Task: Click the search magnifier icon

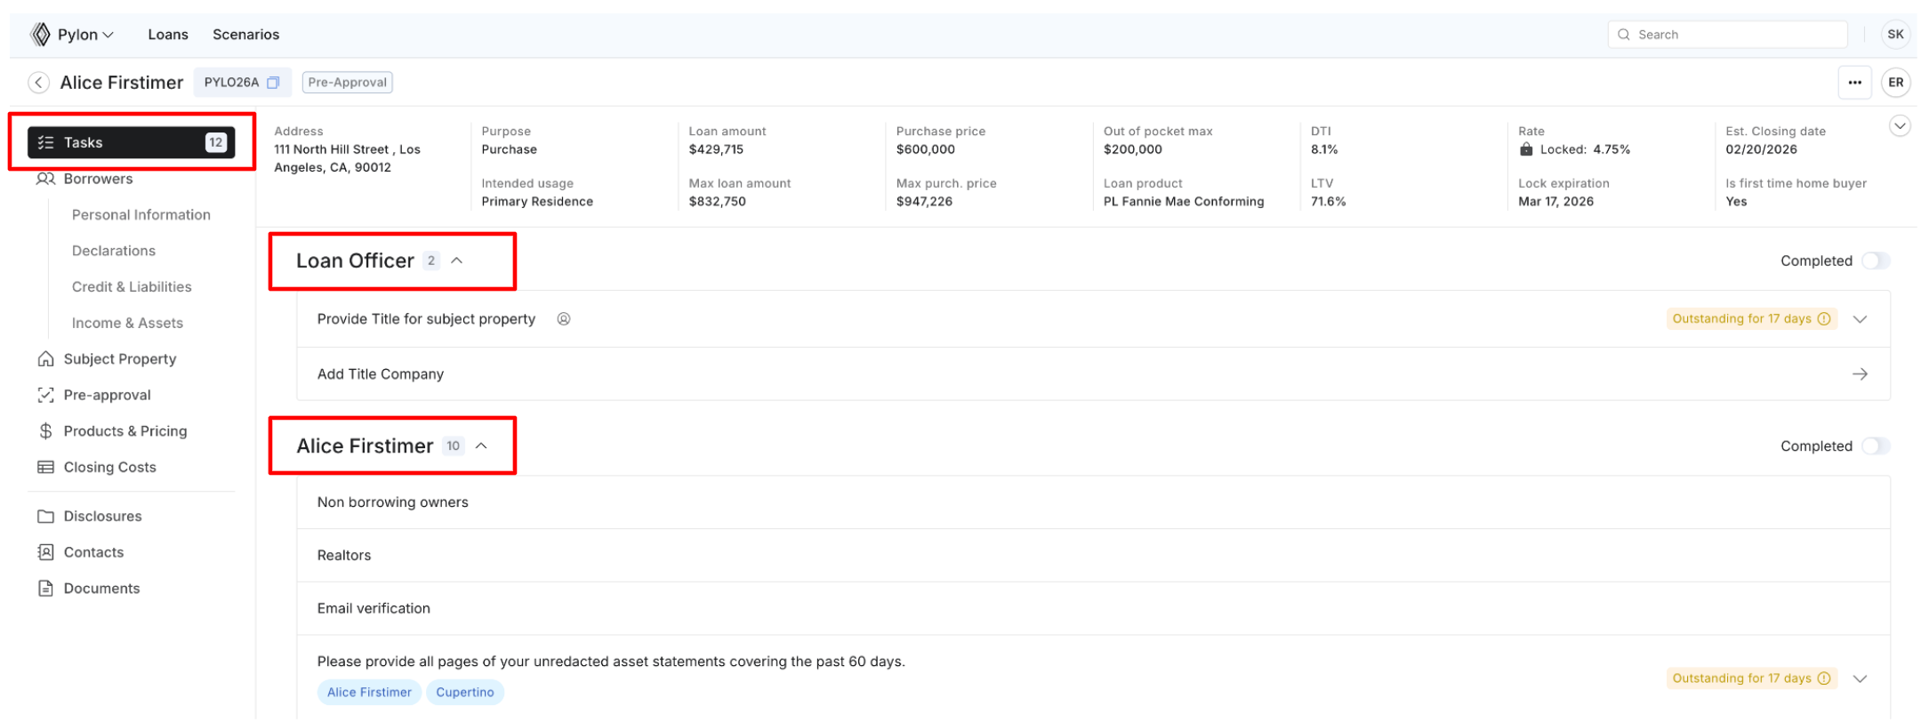Action: coord(1624,35)
